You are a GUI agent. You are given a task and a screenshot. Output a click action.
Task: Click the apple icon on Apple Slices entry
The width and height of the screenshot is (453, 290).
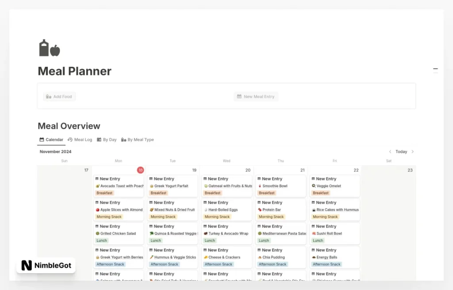tap(97, 209)
